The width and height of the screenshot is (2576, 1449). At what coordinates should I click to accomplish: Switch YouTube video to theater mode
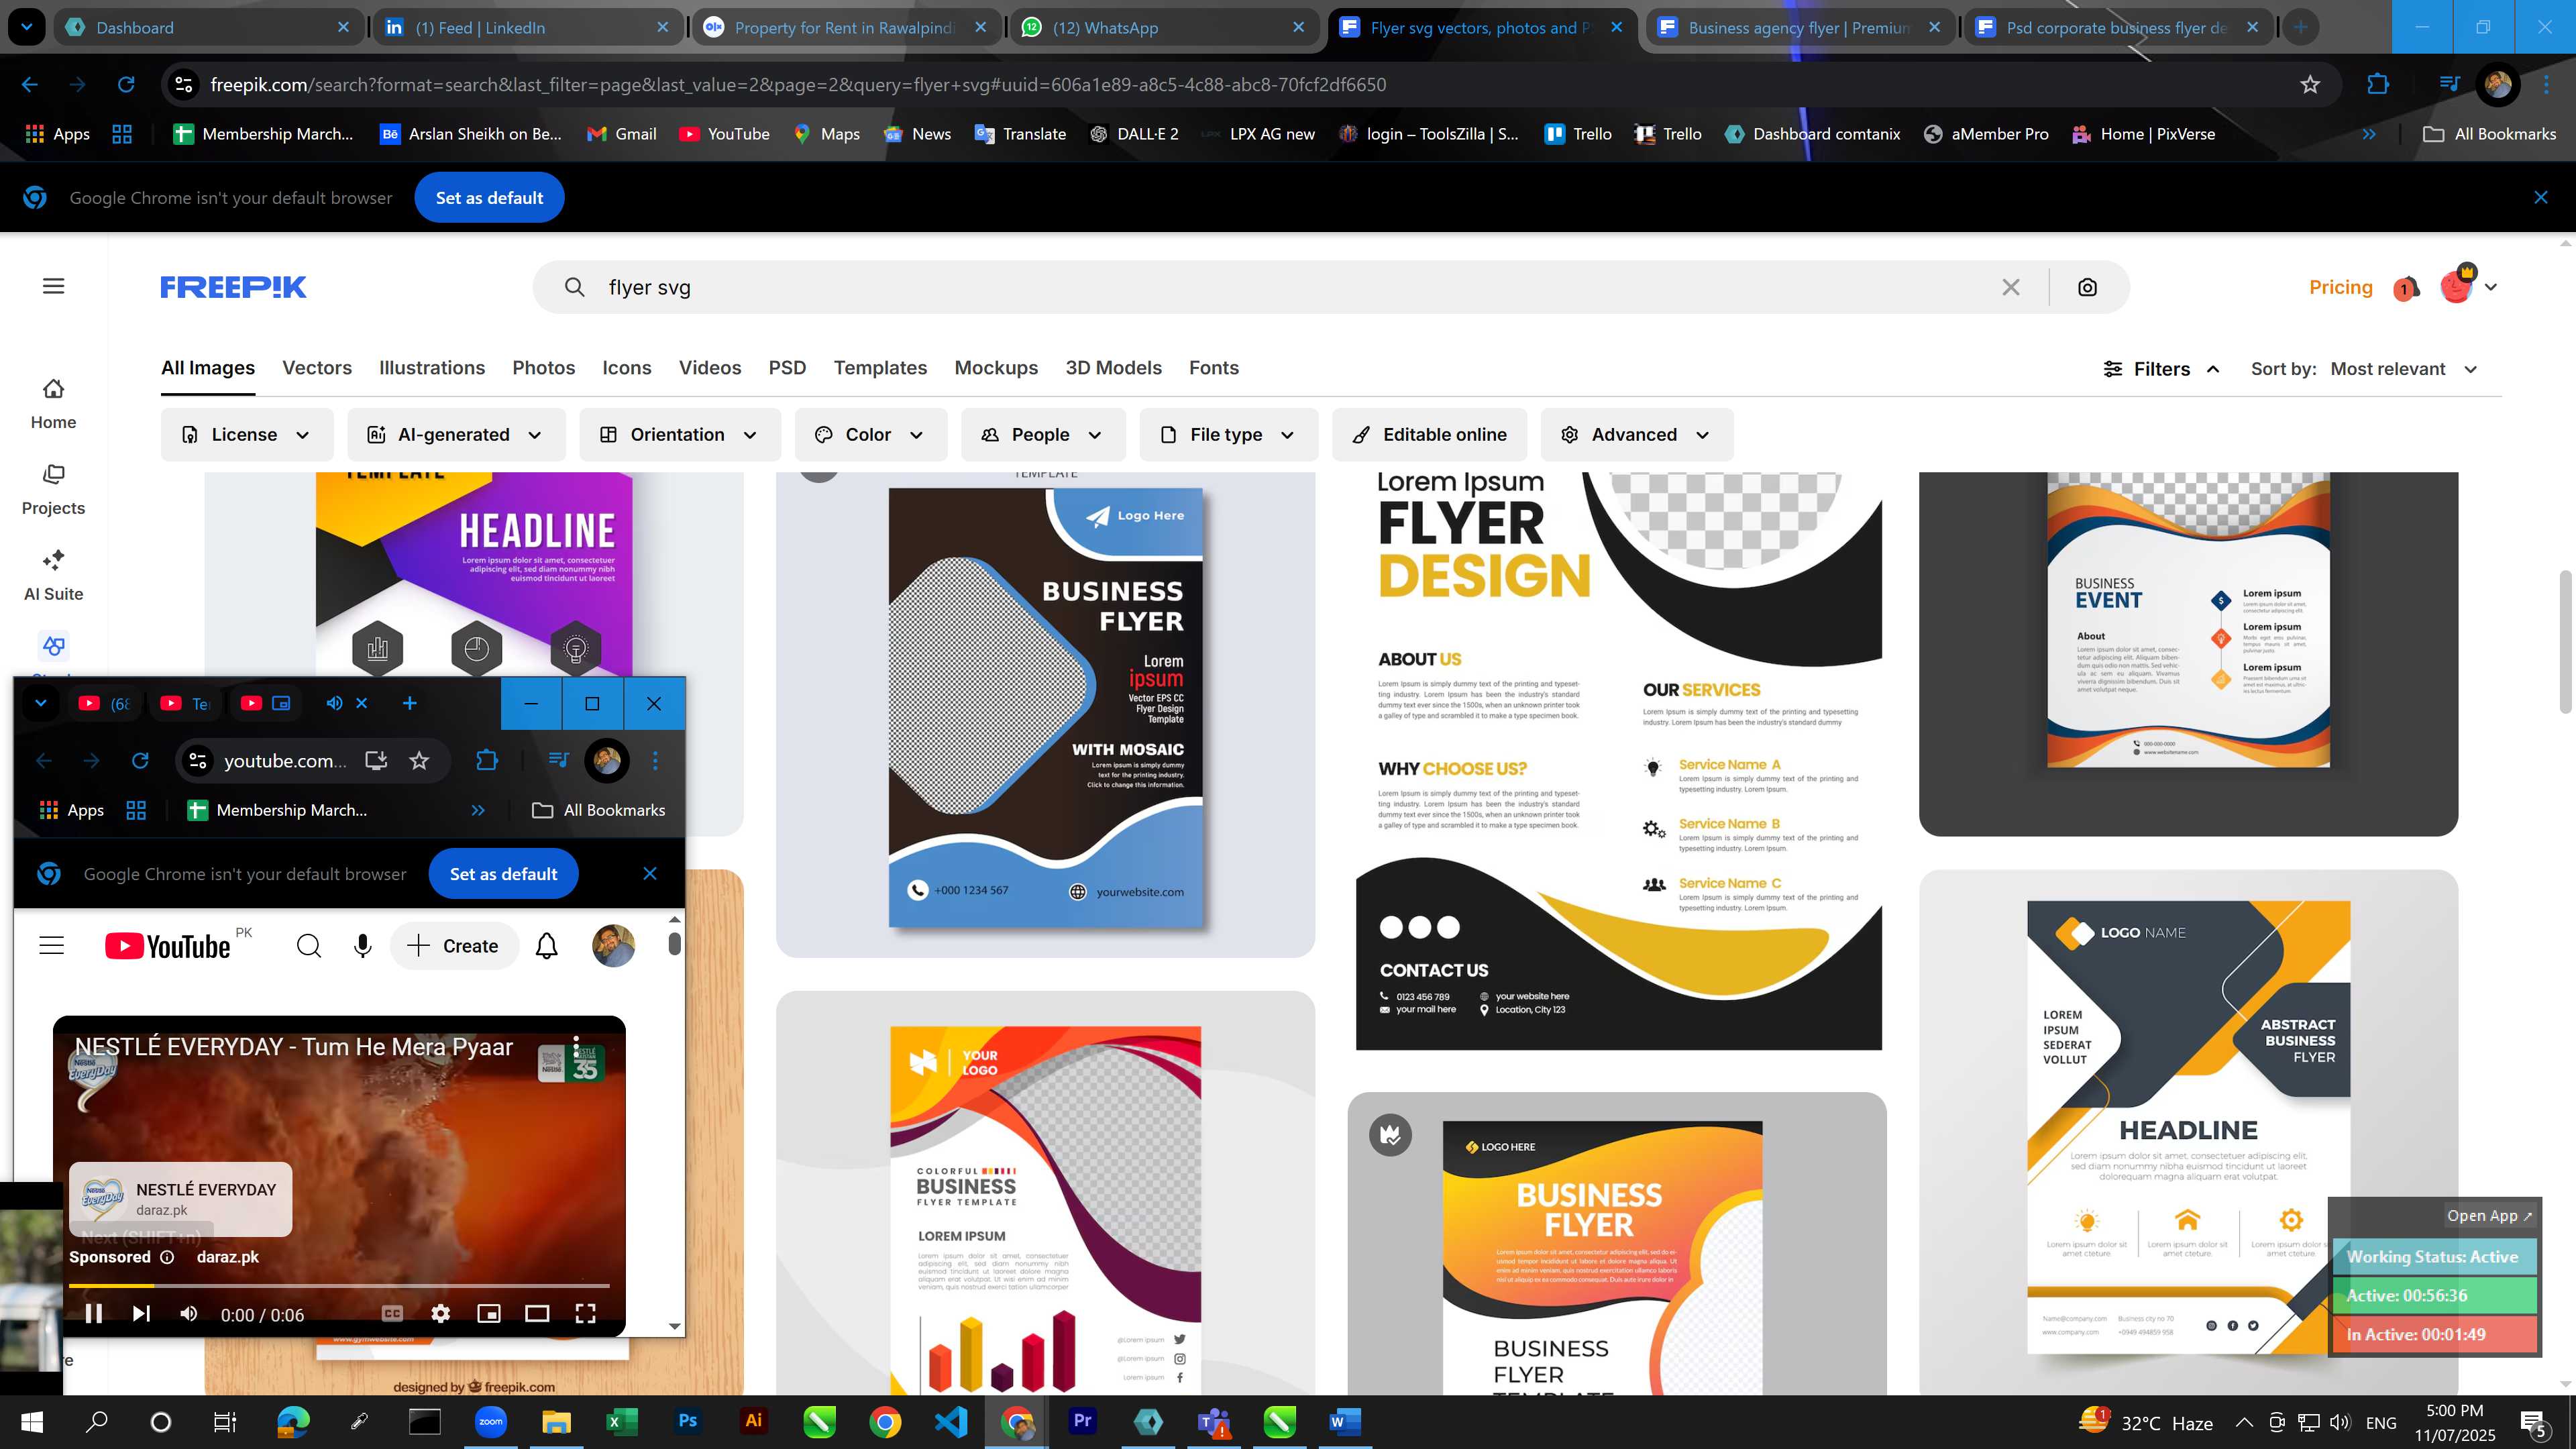point(537,1314)
